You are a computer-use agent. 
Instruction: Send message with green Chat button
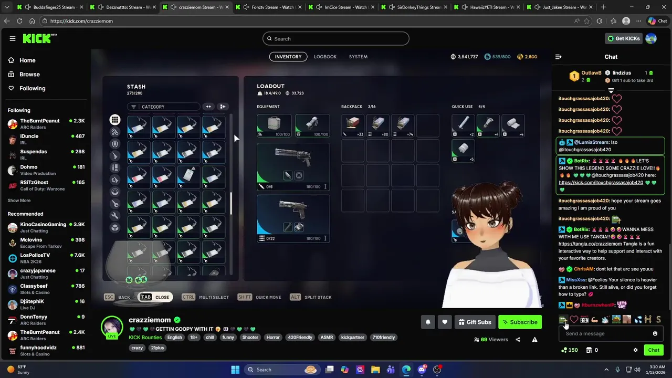click(x=654, y=350)
